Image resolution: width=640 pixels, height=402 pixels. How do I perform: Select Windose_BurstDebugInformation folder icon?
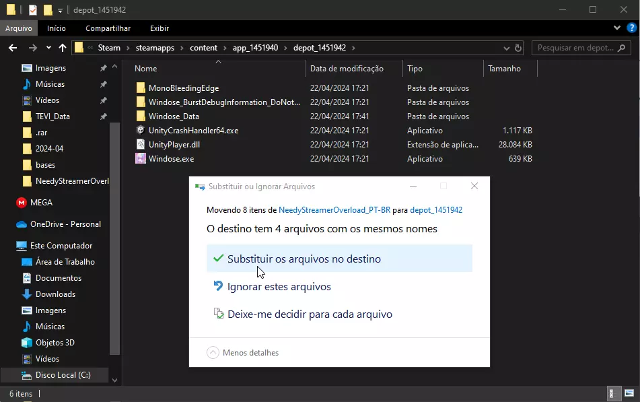click(141, 102)
